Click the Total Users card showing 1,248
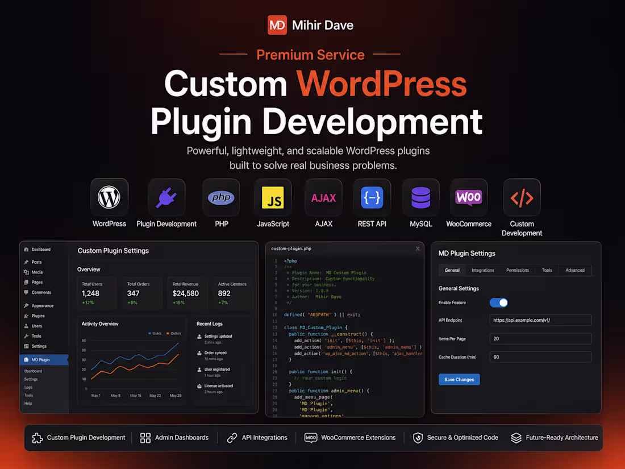The width and height of the screenshot is (625, 469). click(97, 293)
